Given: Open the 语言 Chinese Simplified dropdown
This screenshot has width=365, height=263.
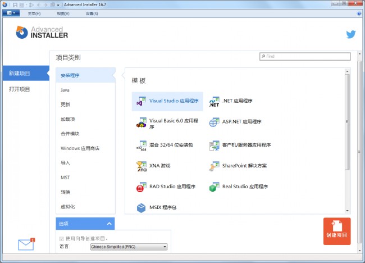Looking at the screenshot, I should 129,247.
